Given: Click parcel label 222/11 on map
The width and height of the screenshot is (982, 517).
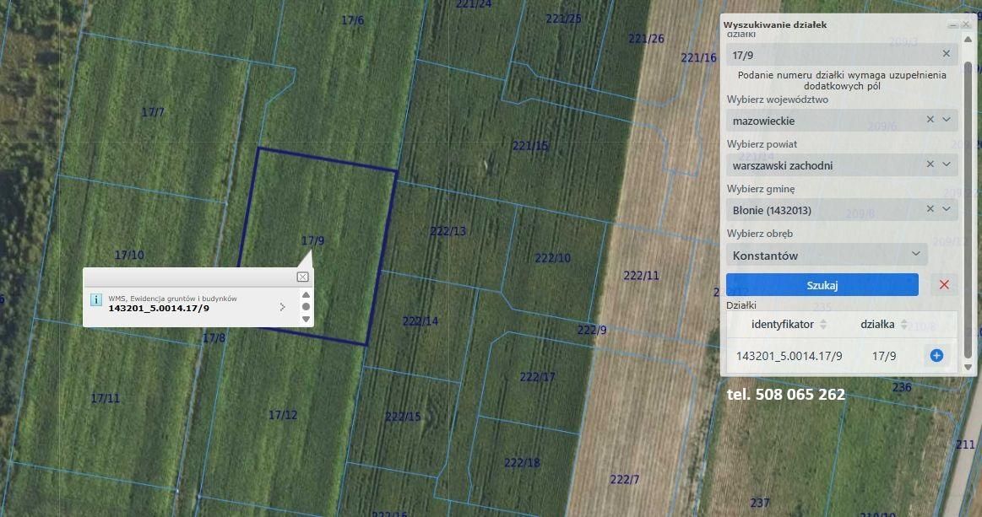Looking at the screenshot, I should pos(642,276).
